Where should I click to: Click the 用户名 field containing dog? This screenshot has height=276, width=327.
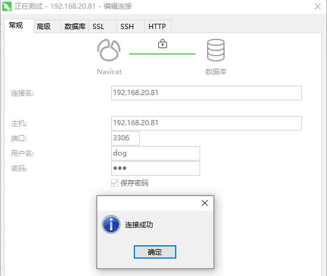pyautogui.click(x=155, y=153)
